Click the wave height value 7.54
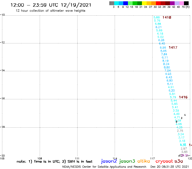 point(168,70)
